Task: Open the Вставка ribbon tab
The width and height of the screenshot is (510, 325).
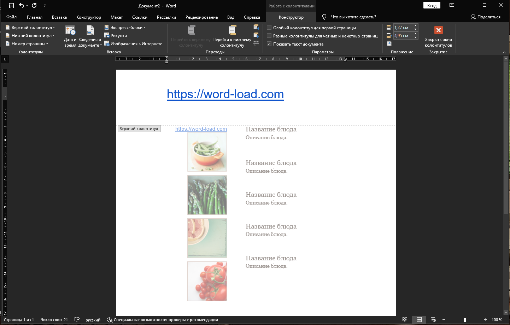Action: tap(59, 17)
